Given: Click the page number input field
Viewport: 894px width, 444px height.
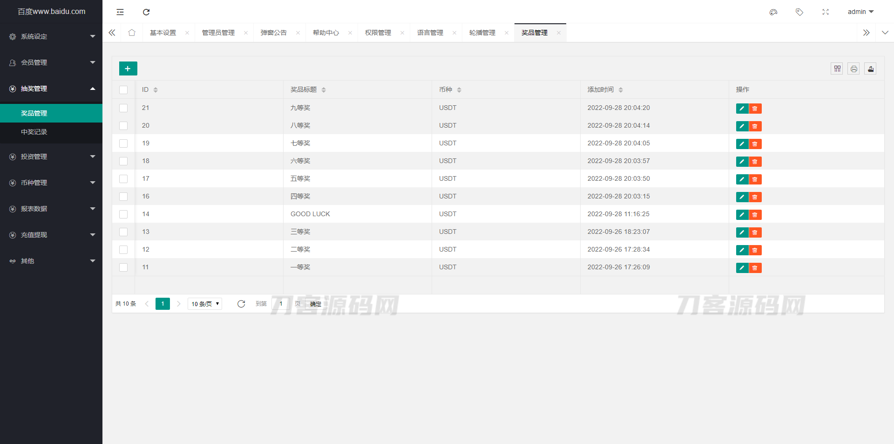Looking at the screenshot, I should point(281,304).
